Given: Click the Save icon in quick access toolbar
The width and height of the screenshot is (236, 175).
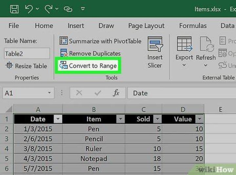Looking at the screenshot, I should [x=14, y=9].
